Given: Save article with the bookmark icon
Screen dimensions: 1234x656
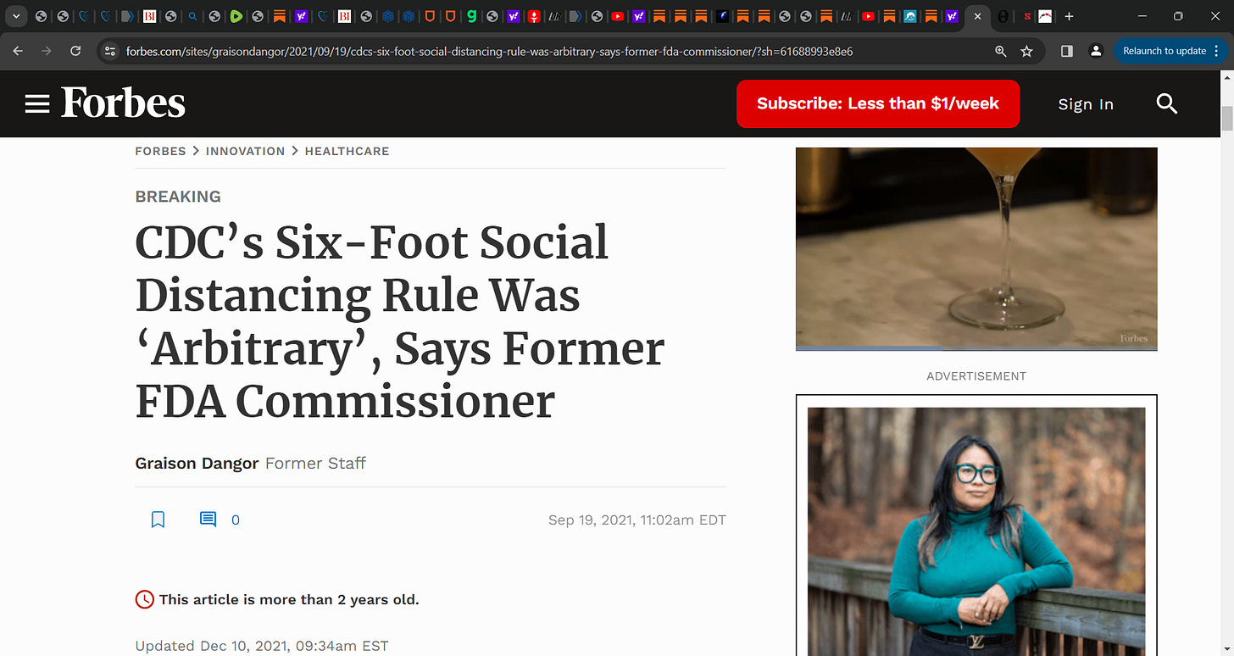Looking at the screenshot, I should coord(158,520).
